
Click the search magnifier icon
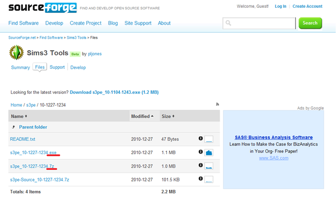[x=228, y=23]
